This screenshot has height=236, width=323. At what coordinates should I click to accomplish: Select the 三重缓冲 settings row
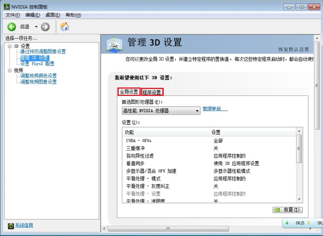(209, 148)
